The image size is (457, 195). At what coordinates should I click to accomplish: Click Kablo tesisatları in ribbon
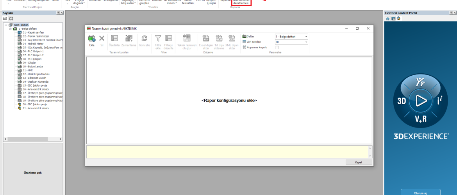pyautogui.click(x=188, y=2)
